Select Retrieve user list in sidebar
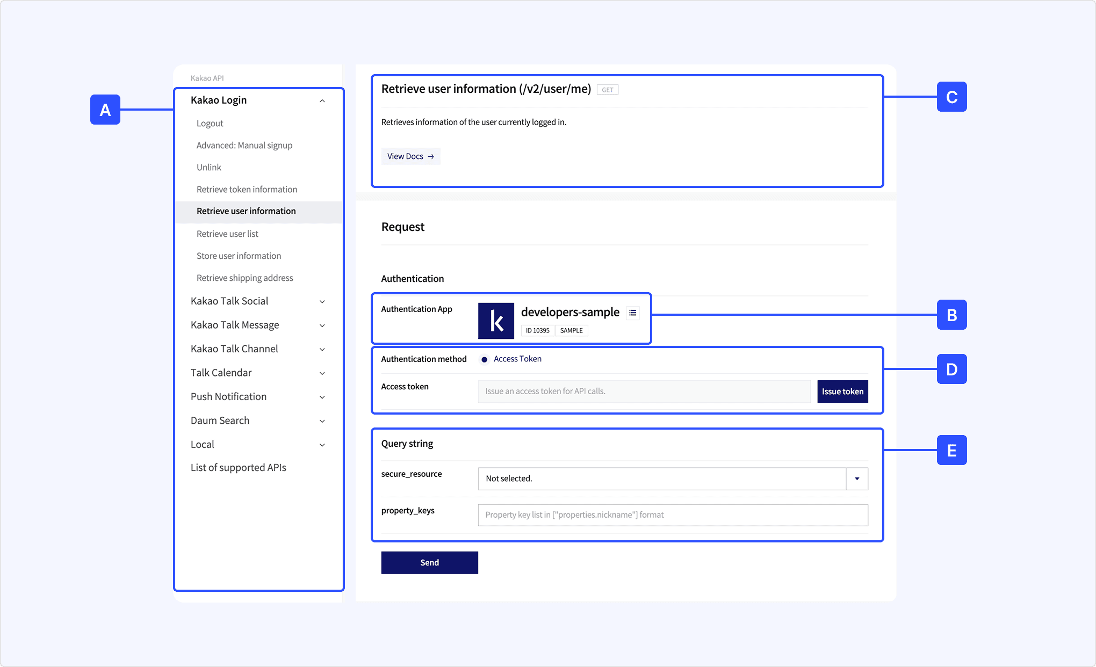 (x=227, y=234)
